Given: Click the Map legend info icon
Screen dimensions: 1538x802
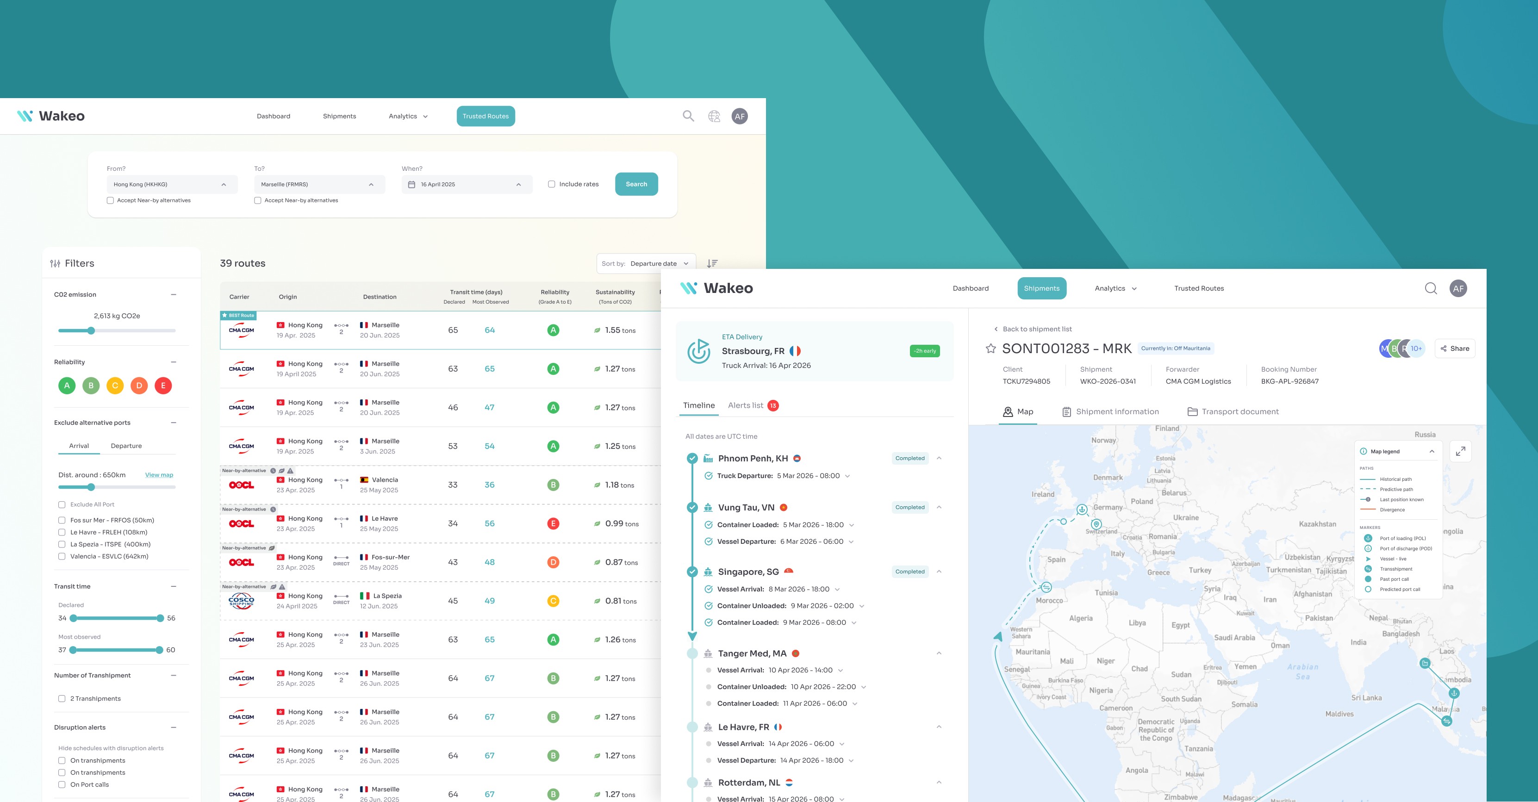Looking at the screenshot, I should (1363, 452).
